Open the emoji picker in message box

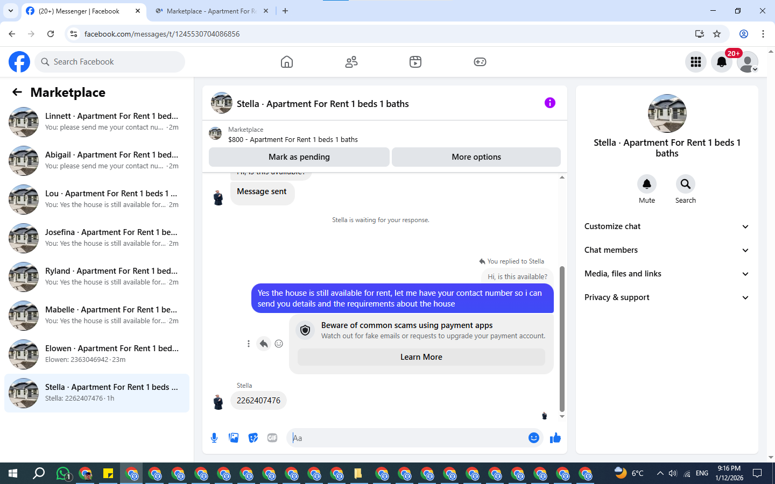click(534, 438)
